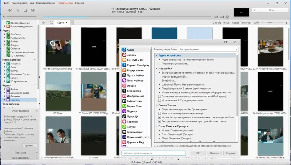Click Отмена in the Параметры dialog
Image resolution: width=291 pixels, height=165 pixels.
click(214, 153)
